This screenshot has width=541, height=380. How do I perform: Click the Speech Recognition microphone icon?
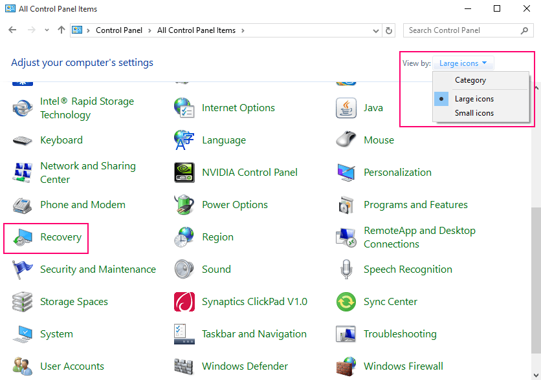point(346,269)
